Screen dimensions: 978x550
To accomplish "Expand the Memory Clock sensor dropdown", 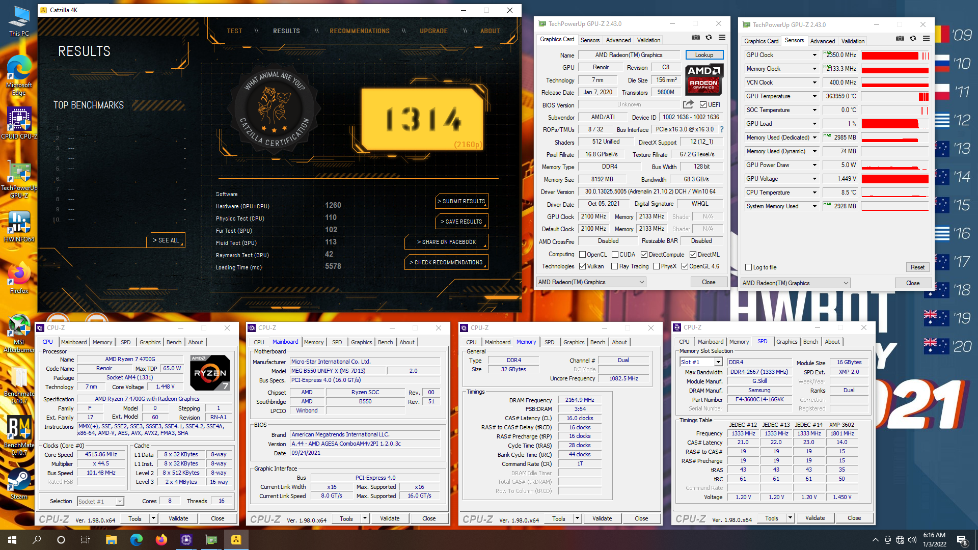I will 814,69.
